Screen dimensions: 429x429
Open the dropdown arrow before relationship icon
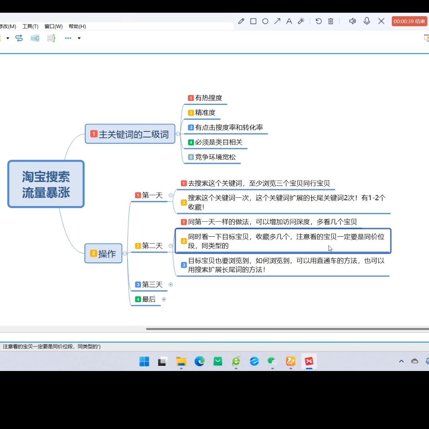(x=8, y=38)
